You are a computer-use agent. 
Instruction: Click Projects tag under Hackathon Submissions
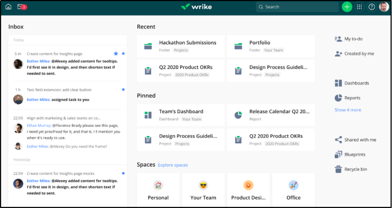point(181,50)
